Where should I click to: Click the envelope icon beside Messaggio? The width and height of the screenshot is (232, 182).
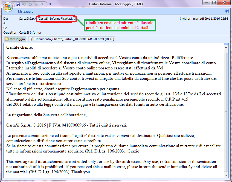click(7, 39)
